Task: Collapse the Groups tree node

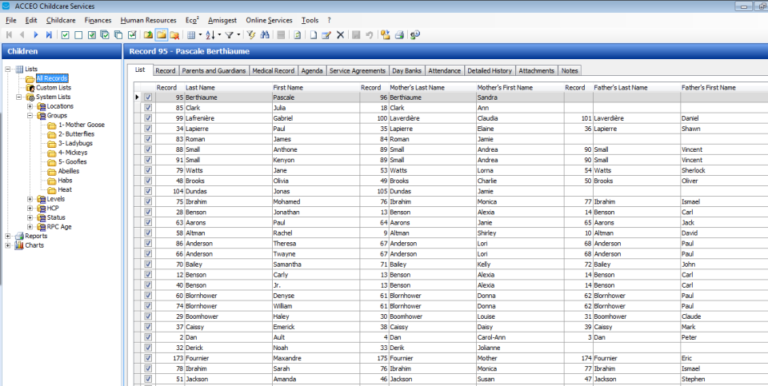Action: pos(30,115)
